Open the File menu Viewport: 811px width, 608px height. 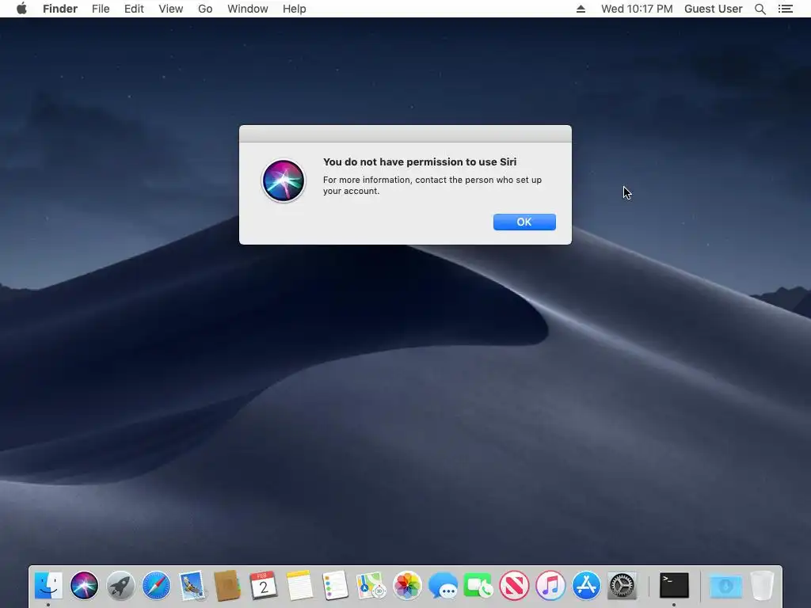tap(101, 9)
